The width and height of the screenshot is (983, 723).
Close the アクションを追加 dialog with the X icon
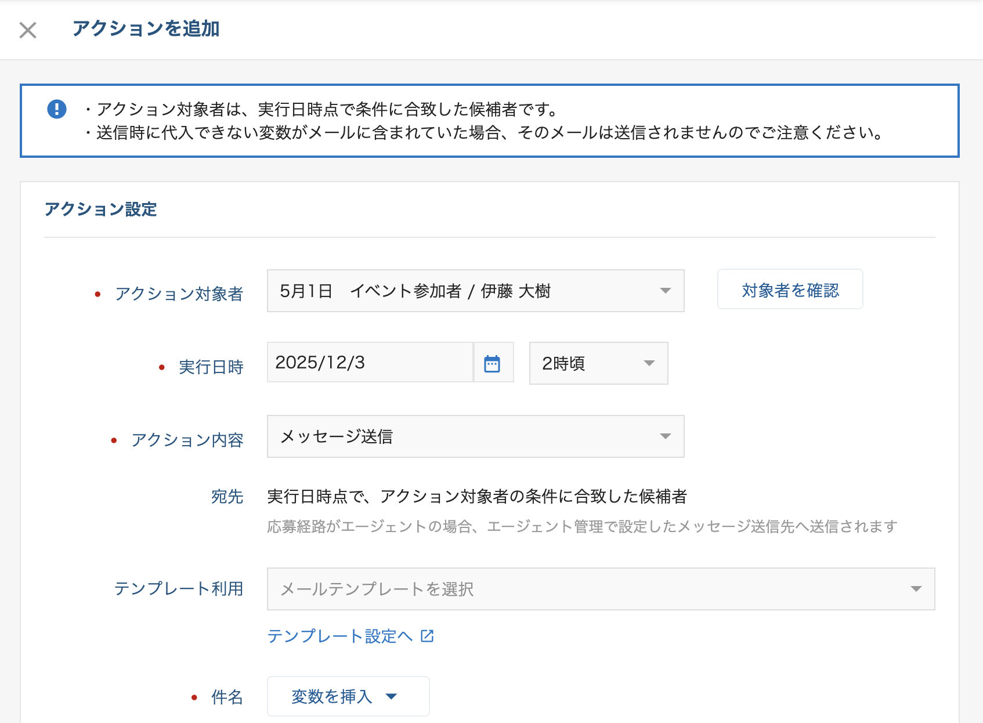[x=28, y=30]
